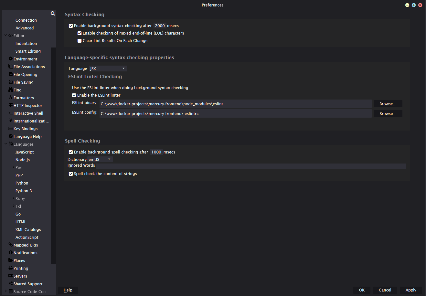This screenshot has height=296, width=426.
Task: Click Browse next to ESLint binary
Action: (388, 104)
